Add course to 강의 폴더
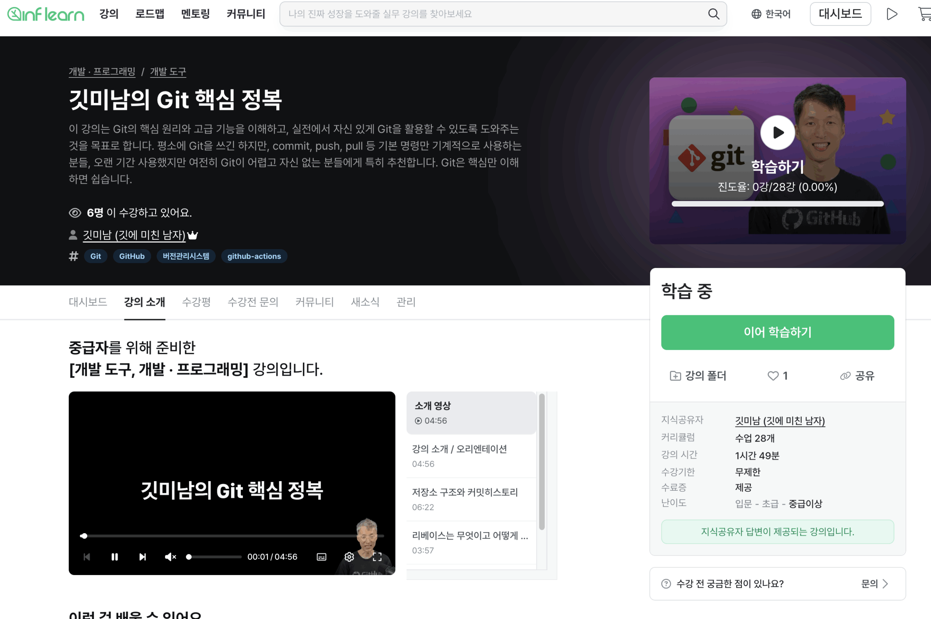This screenshot has width=931, height=619. pos(698,375)
